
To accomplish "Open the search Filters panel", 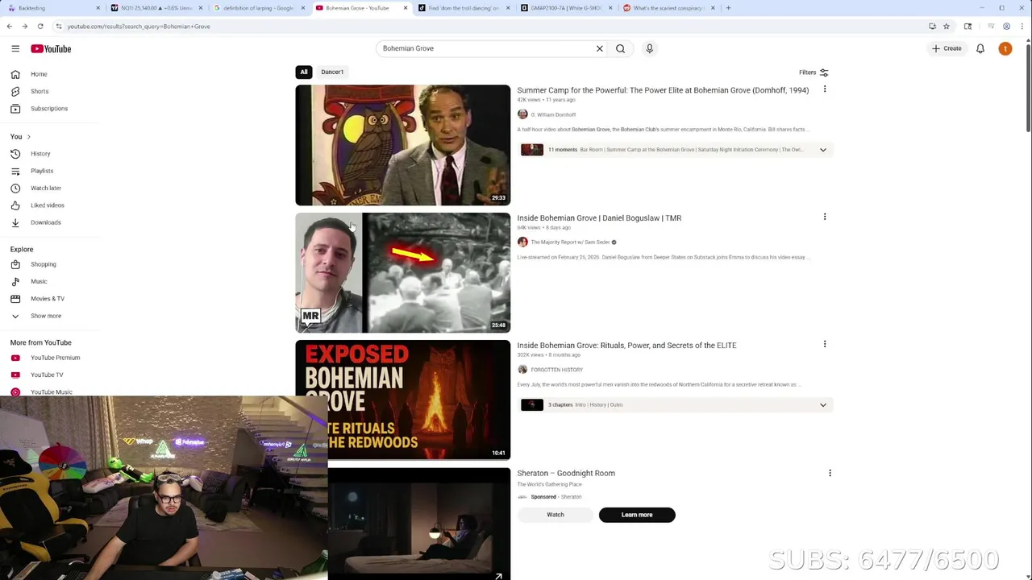I will tap(814, 72).
